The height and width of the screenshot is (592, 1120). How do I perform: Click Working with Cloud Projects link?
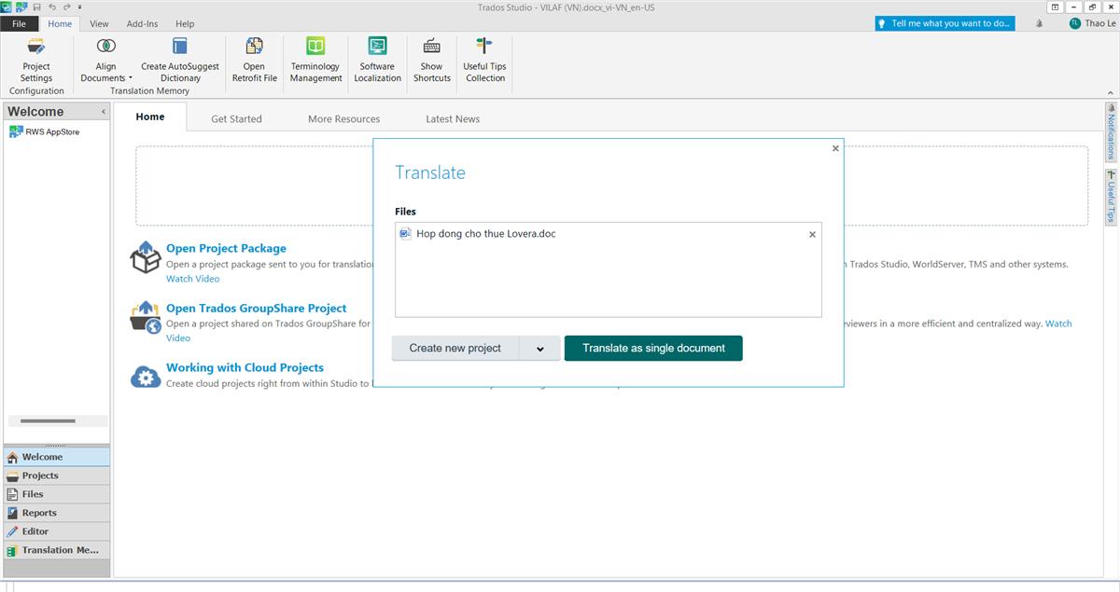(x=245, y=367)
